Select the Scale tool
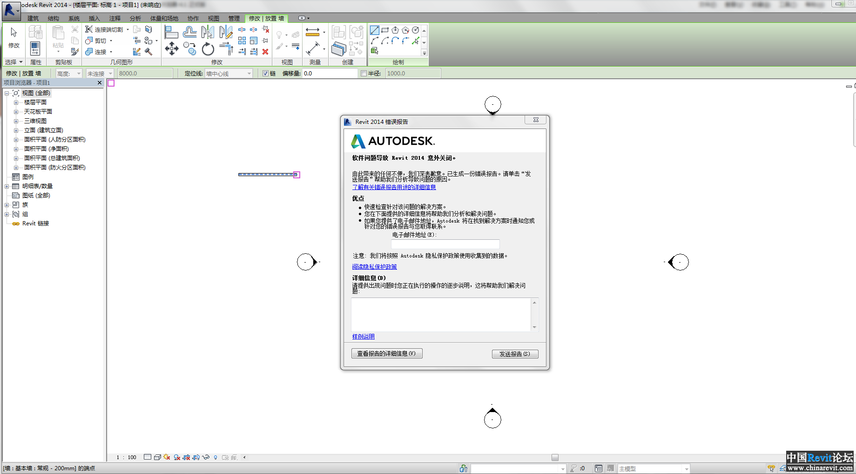 point(254,41)
